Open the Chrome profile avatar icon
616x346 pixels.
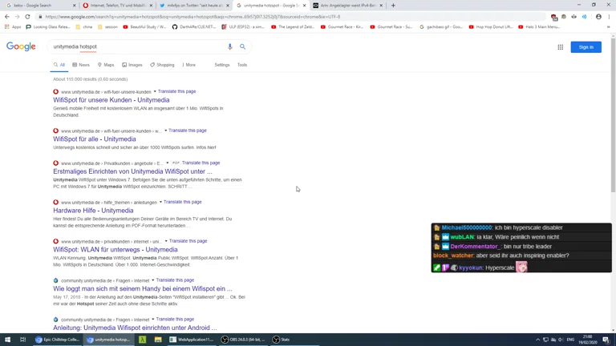(598, 17)
